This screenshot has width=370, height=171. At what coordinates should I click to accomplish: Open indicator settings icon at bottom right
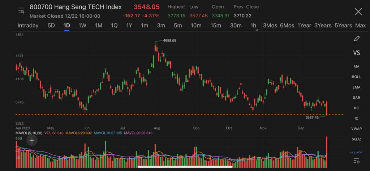click(357, 161)
